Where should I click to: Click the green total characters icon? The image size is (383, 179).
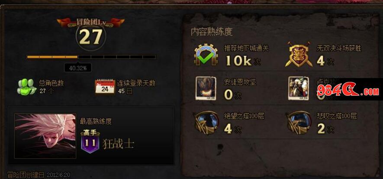tap(26, 87)
